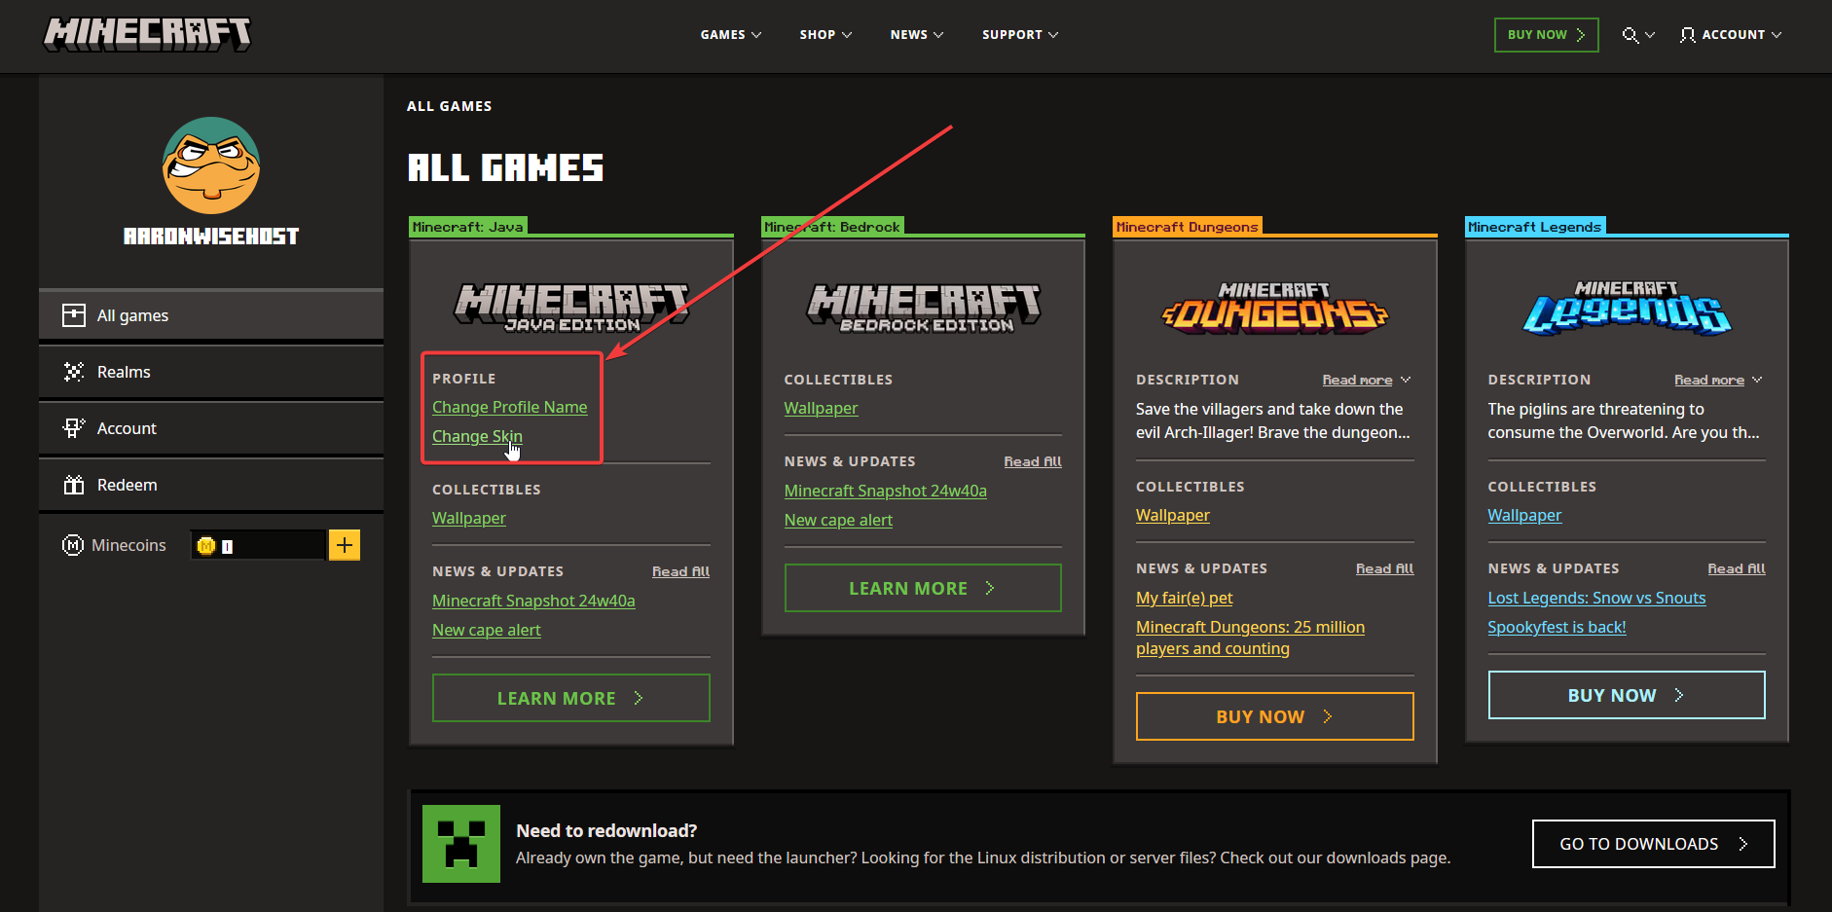Open All games in sidebar

click(x=211, y=315)
